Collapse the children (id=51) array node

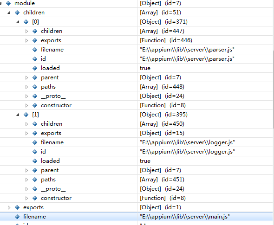pyautogui.click(x=9, y=13)
